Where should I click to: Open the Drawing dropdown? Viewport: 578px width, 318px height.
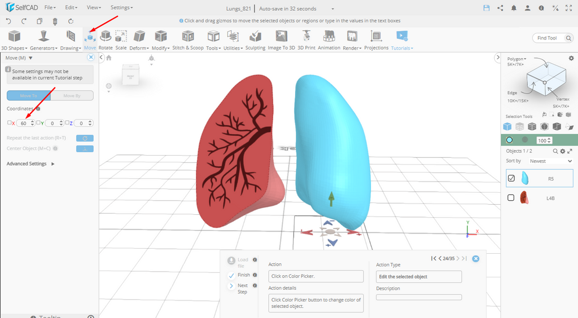click(71, 41)
